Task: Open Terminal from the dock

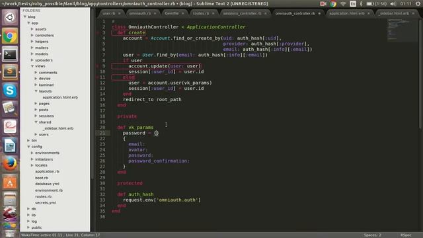Action: click(x=10, y=54)
